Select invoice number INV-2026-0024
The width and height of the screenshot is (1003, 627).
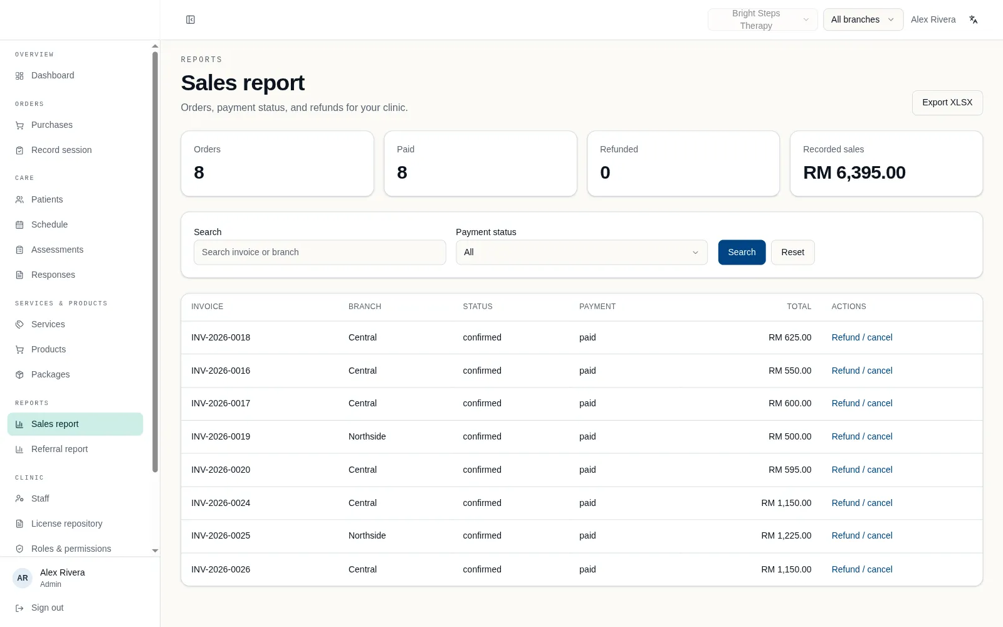coord(221,503)
